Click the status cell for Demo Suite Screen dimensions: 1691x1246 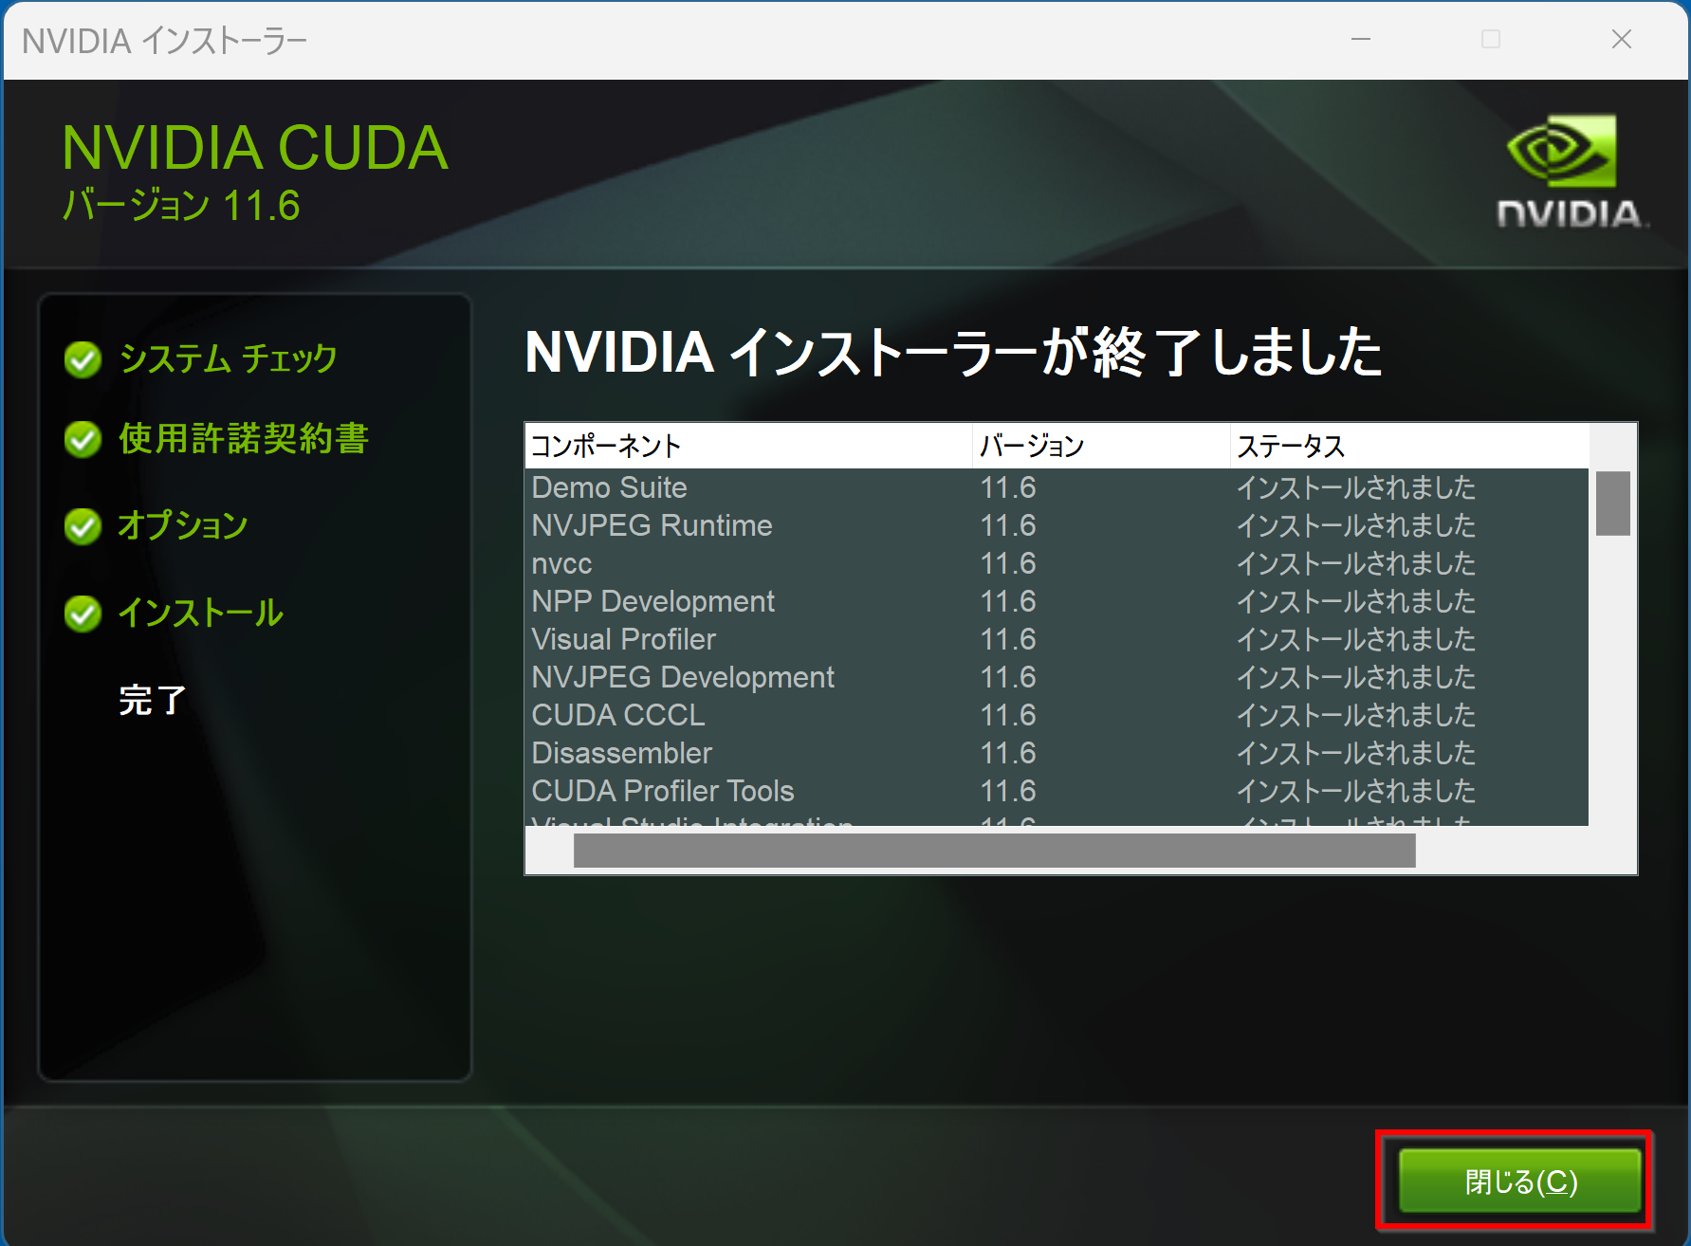pos(1356,487)
